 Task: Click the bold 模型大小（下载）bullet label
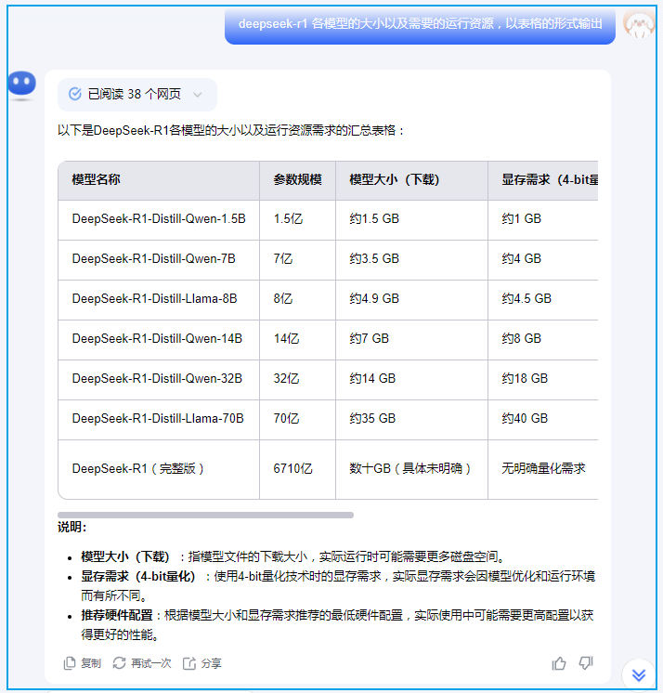point(127,556)
